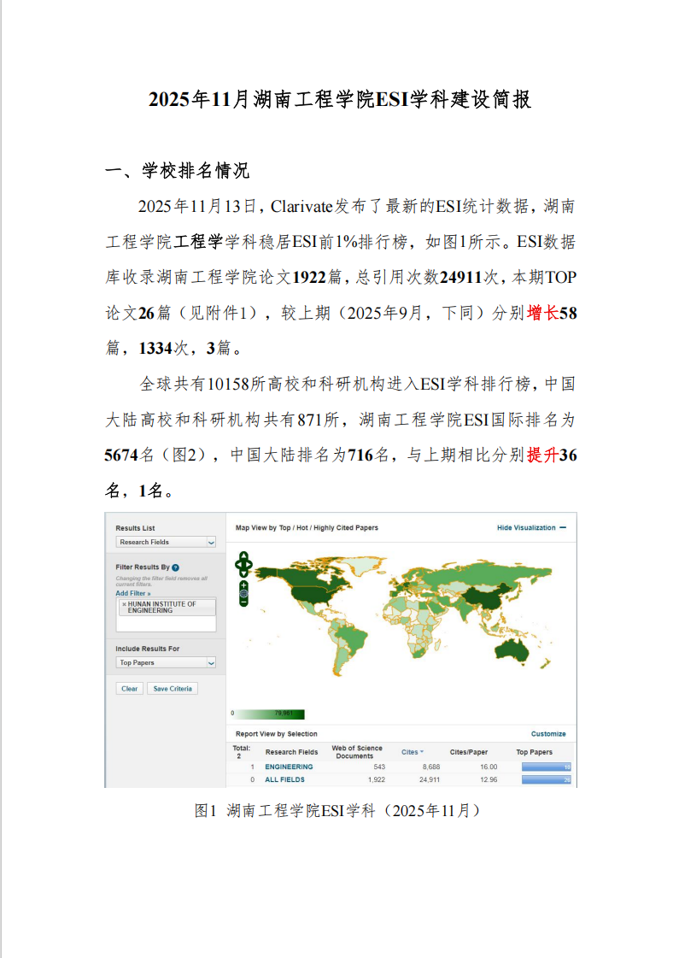673x958 pixels.
Task: Click the map zoom in plus button
Action: [x=244, y=585]
